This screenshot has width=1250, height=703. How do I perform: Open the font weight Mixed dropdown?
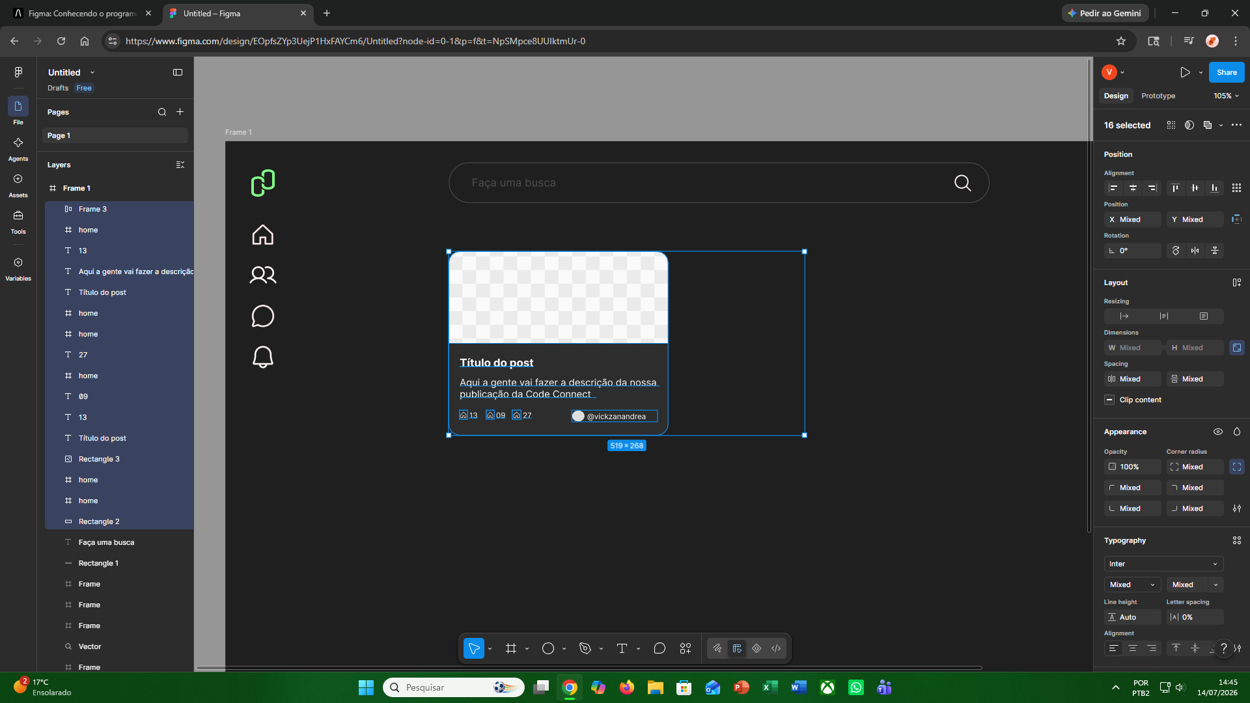tap(1132, 585)
